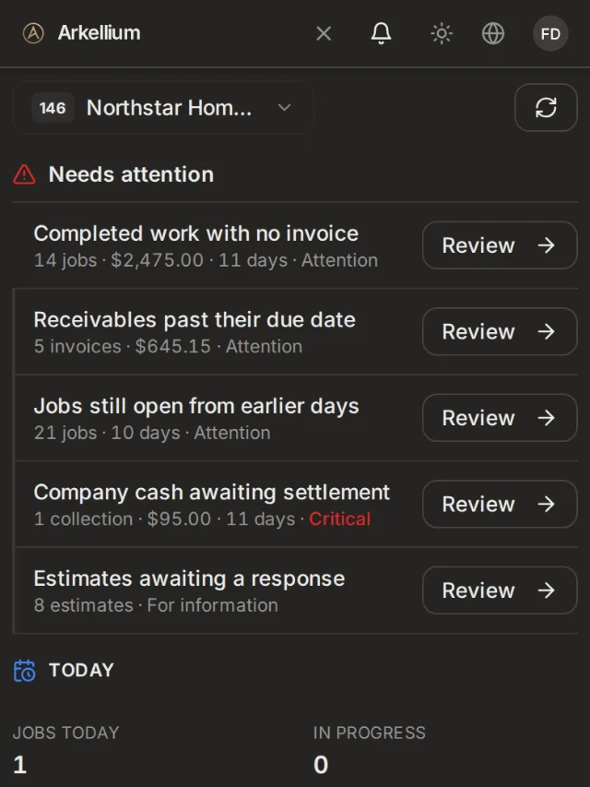Open the FD user avatar menu

pos(550,33)
